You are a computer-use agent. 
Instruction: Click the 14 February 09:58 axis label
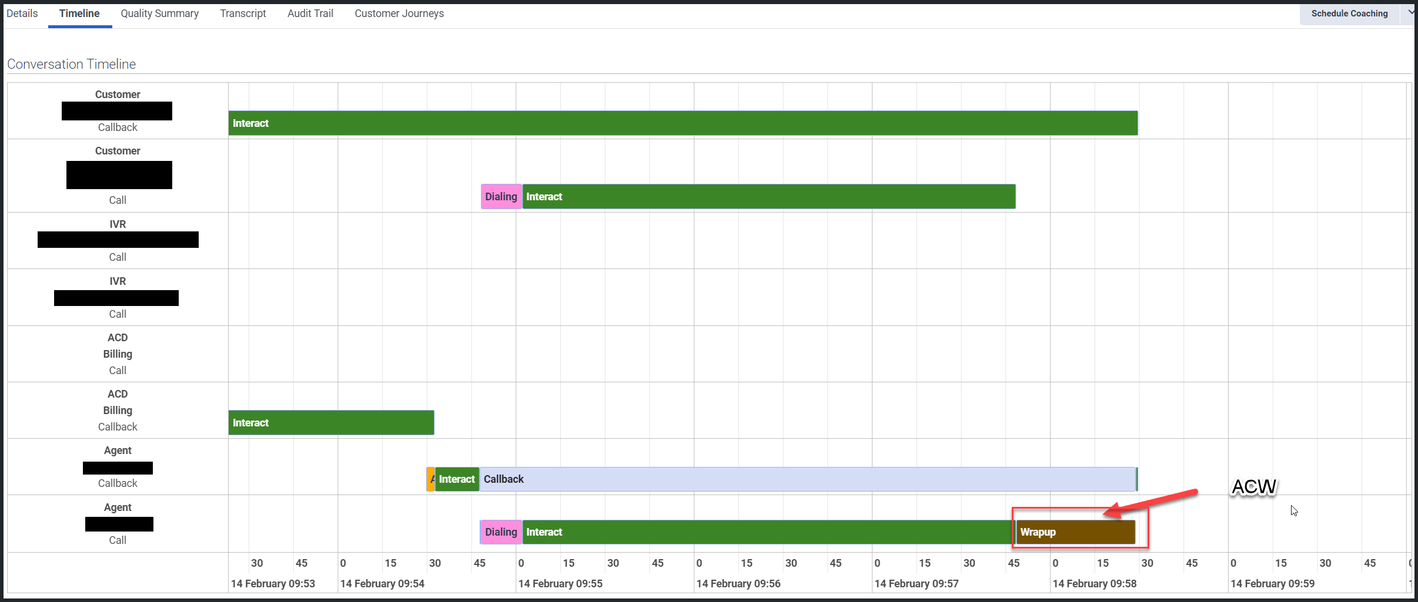(x=1095, y=584)
